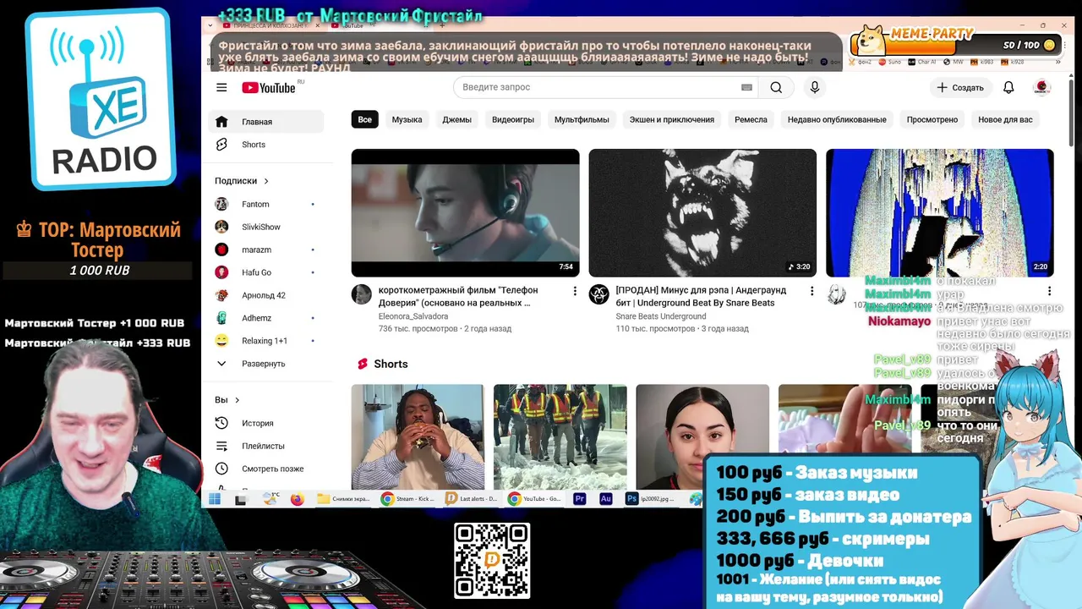
Task: Open short with workers in safety vests
Action: click(560, 436)
